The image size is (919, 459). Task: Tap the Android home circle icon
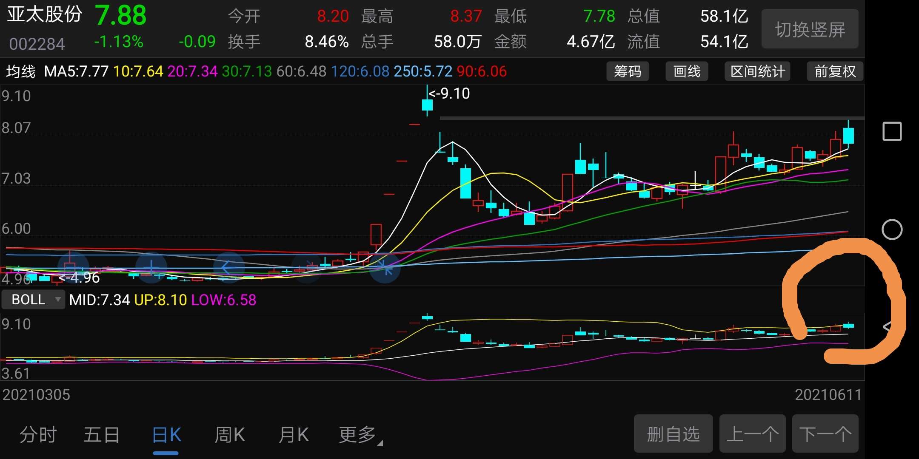[x=892, y=230]
